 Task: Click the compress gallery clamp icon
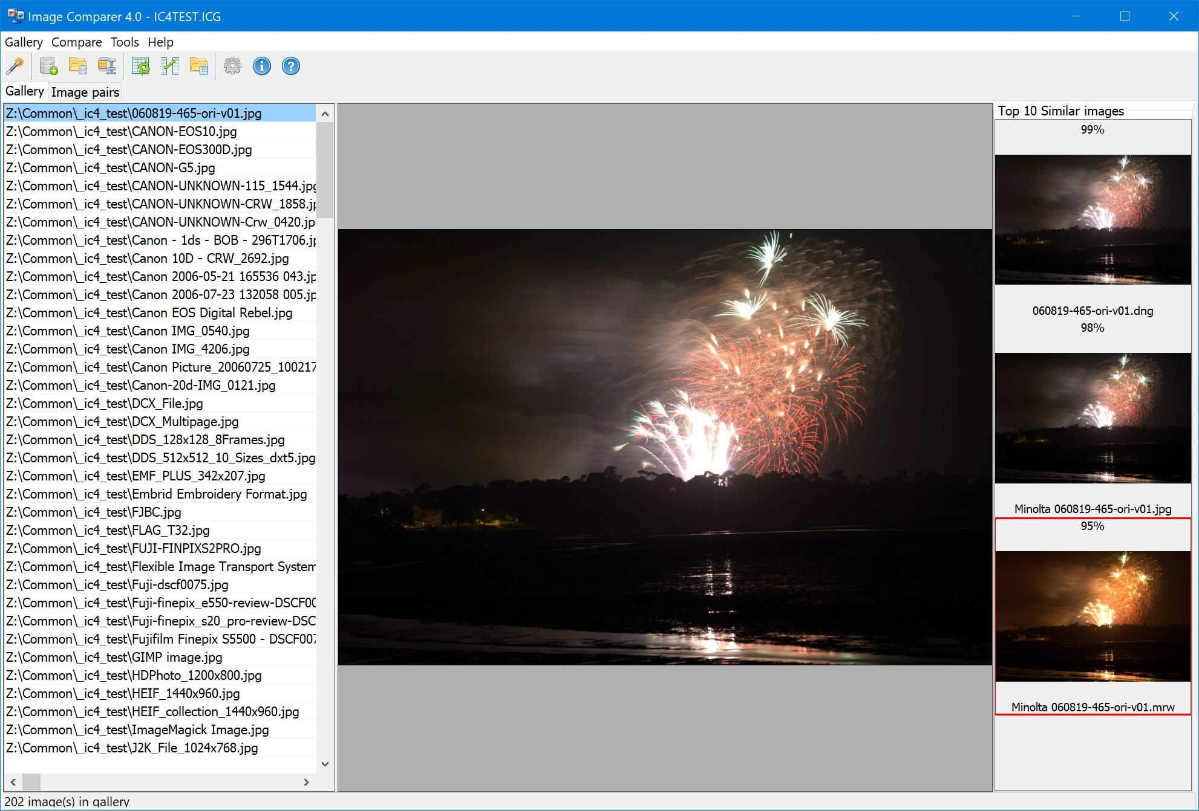pos(107,66)
